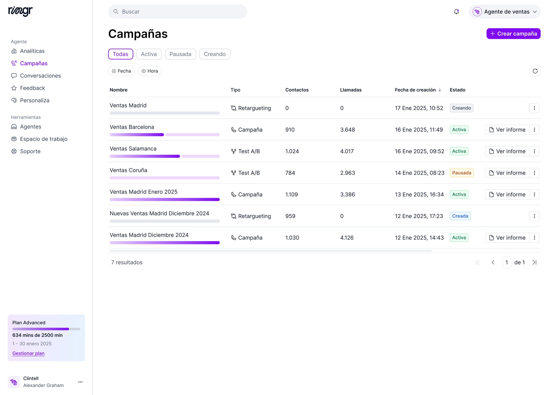556x395 pixels.
Task: Open Espacio de trabajo section
Action: 43,139
